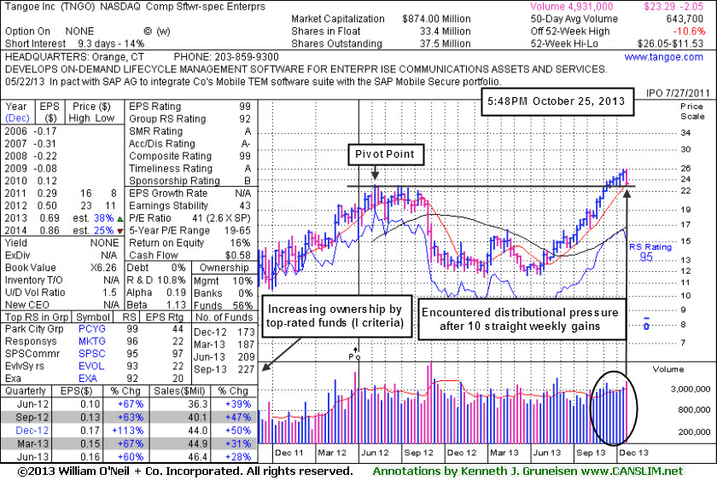Select the Dec-12 quarterly earnings row label
Viewport: 717px width, 480px height.
32,431
